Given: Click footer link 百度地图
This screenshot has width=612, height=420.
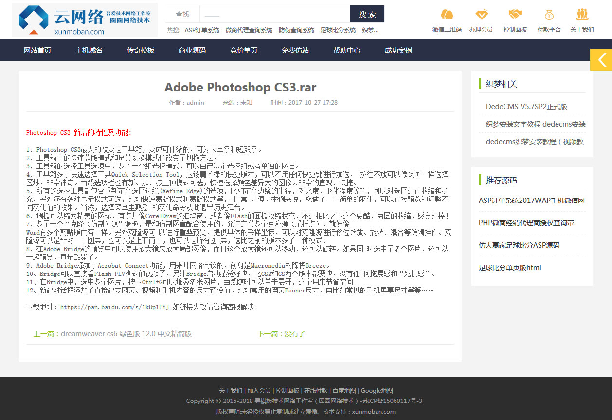Looking at the screenshot, I should pyautogui.click(x=344, y=390).
